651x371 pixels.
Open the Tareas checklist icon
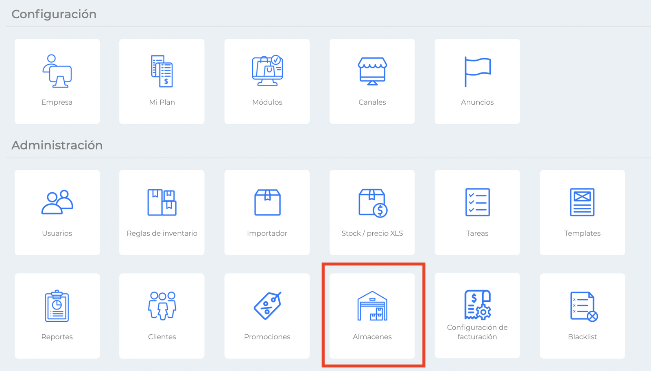pos(478,202)
